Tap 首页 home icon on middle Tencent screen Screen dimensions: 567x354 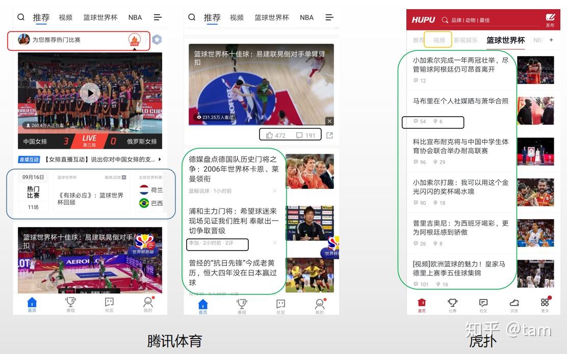click(203, 306)
